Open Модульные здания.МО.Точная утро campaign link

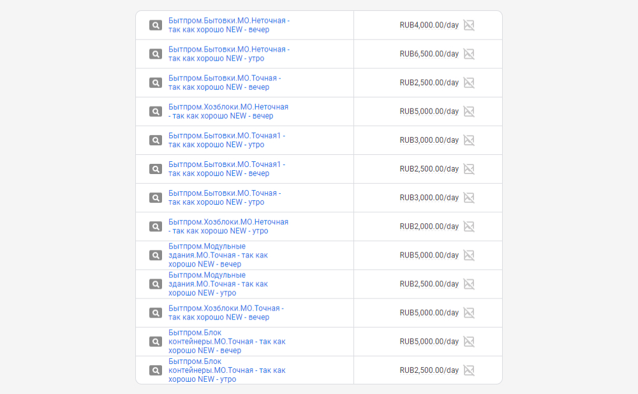point(218,284)
